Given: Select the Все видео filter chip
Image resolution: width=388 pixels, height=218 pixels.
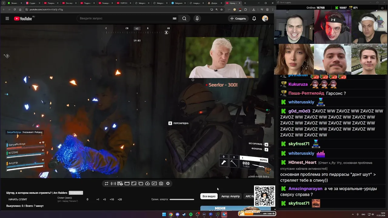Looking at the screenshot, I should [x=209, y=196].
